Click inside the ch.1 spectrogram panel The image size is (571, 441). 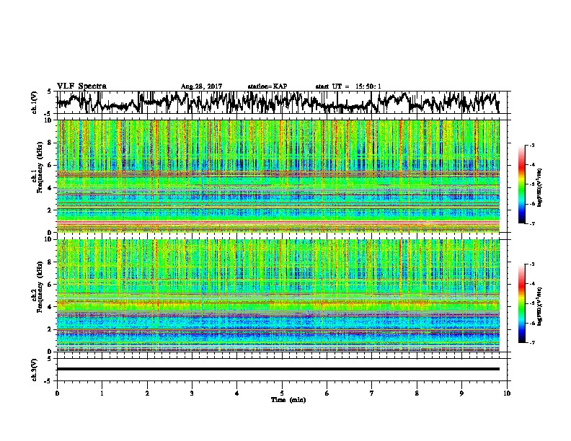[x=278, y=176]
